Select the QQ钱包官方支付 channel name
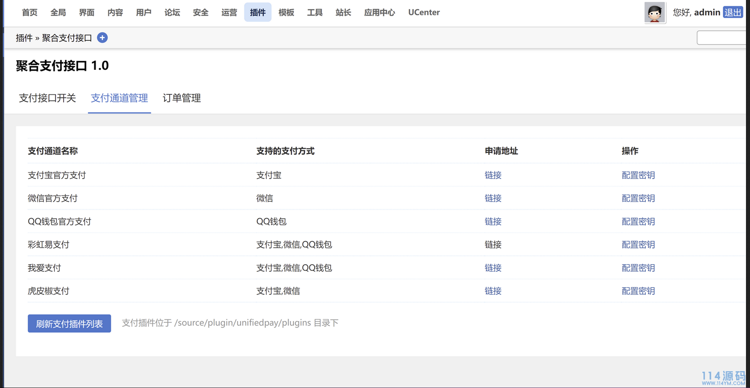This screenshot has width=750, height=388. (59, 221)
